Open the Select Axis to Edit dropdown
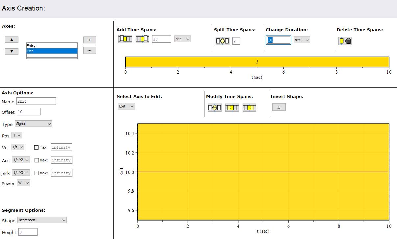 [126, 106]
